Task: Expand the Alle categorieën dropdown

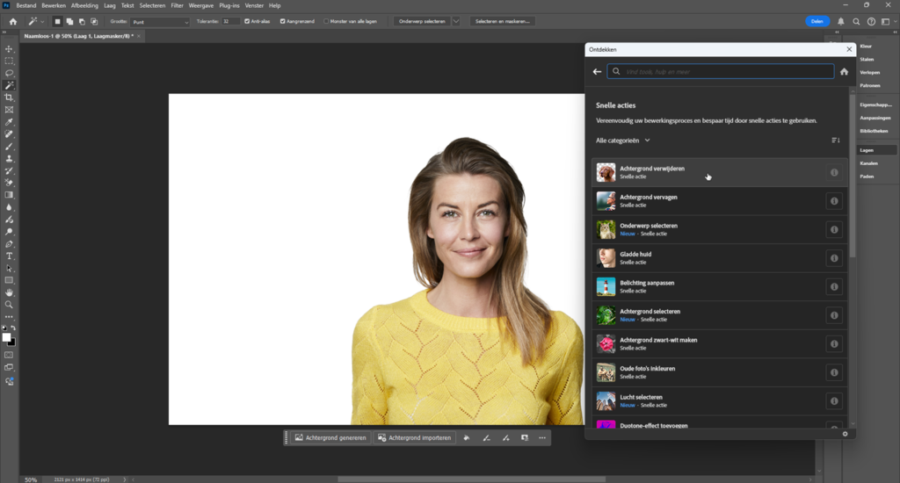Action: [623, 141]
